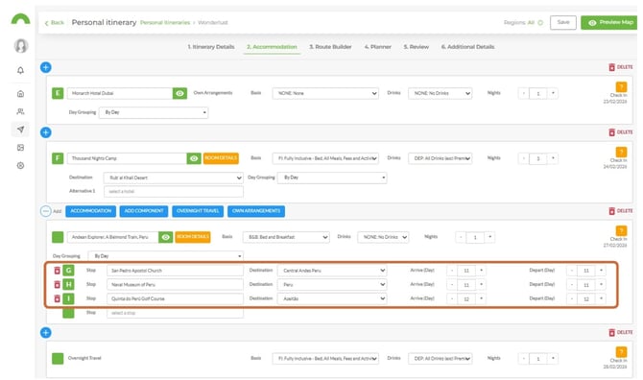
Task: Delete the Monarch Hotel Dubai block
Action: click(620, 67)
